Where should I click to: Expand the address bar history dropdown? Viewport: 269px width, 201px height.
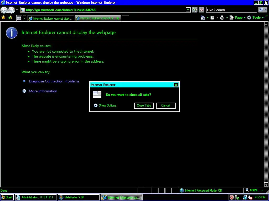pos(188,10)
